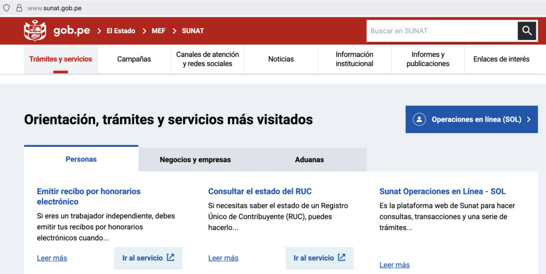The width and height of the screenshot is (546, 274).
Task: Click description 'Es la plataforma web de Sunat'
Action: (447, 217)
